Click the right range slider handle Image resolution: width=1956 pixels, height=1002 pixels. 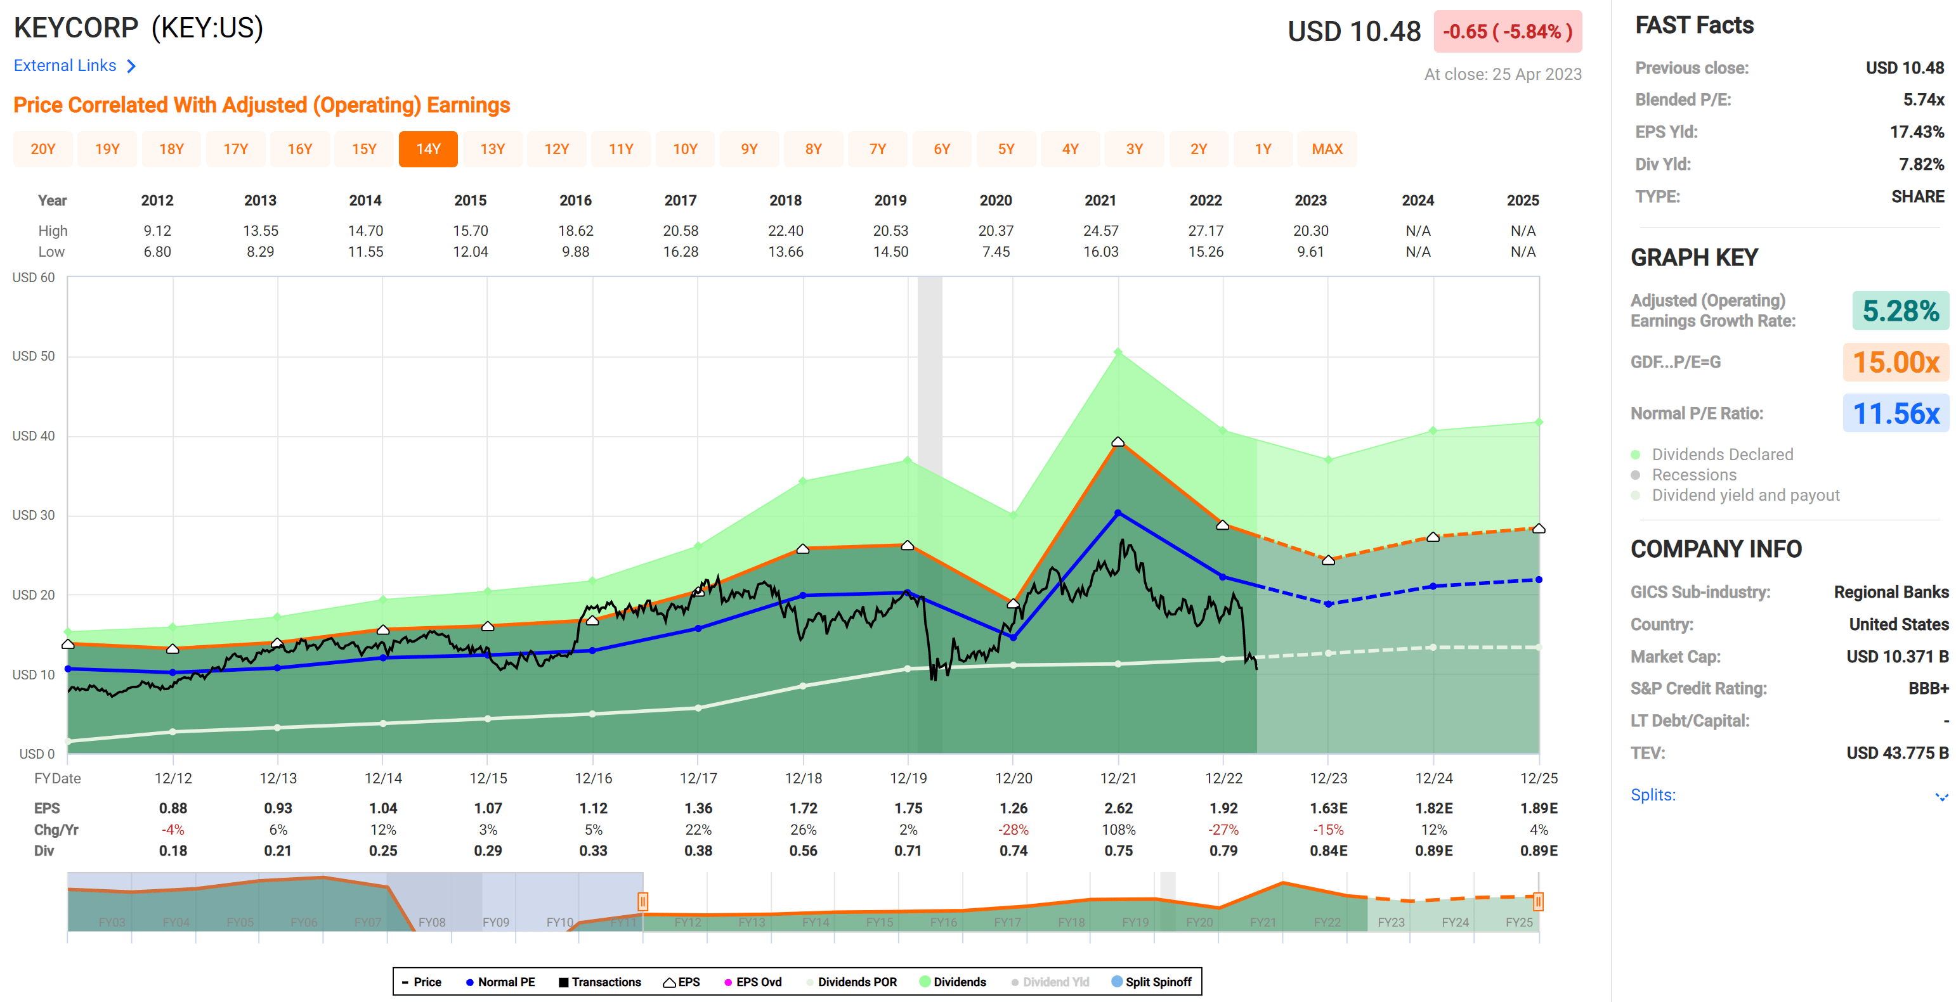click(x=1537, y=901)
